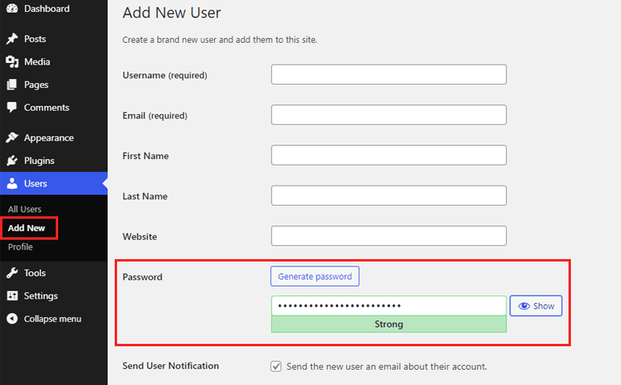
Task: Click the Comments speech bubble icon
Action: (x=12, y=107)
